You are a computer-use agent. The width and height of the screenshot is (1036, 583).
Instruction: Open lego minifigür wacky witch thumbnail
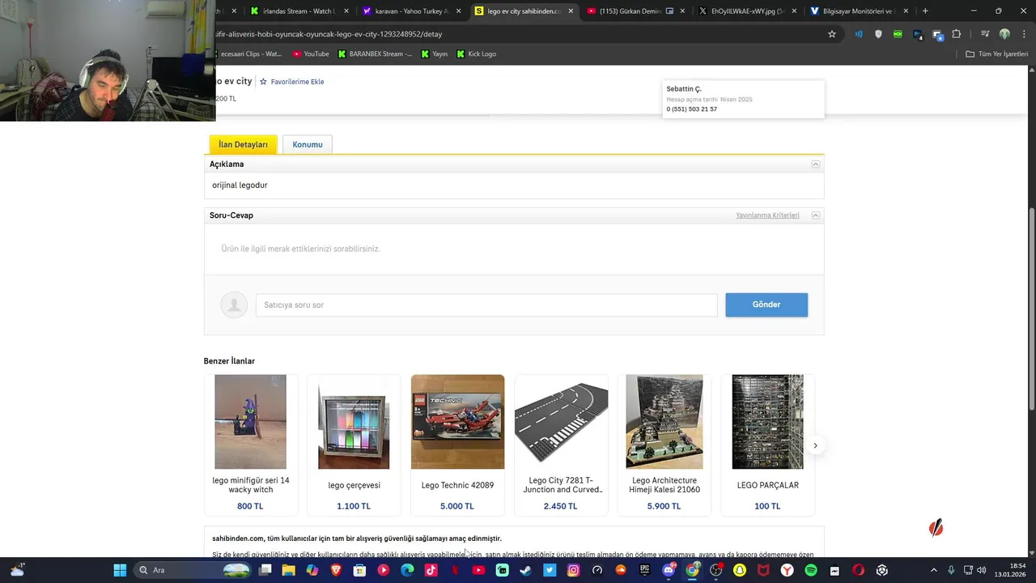click(x=250, y=422)
